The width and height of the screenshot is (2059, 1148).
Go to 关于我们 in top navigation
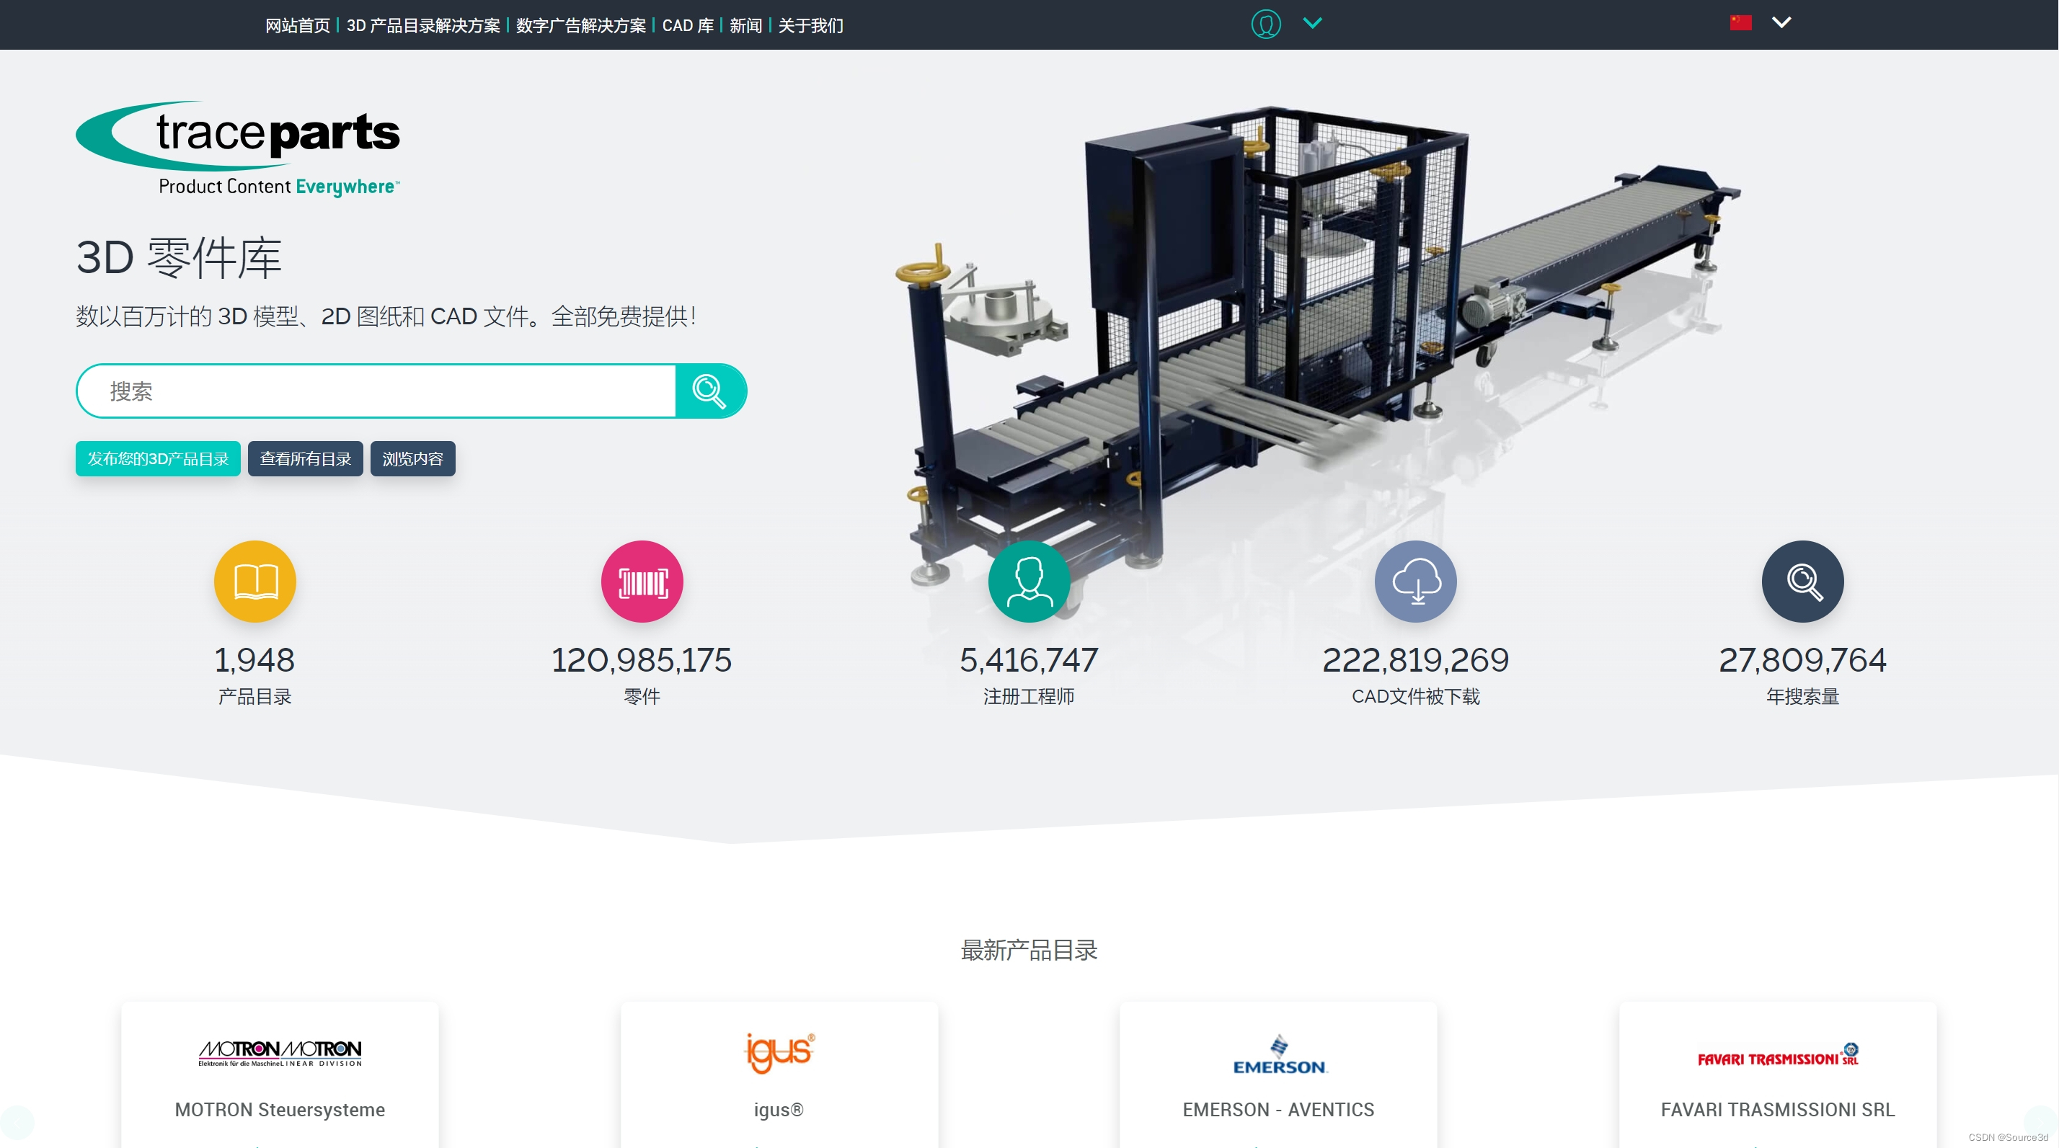810,25
